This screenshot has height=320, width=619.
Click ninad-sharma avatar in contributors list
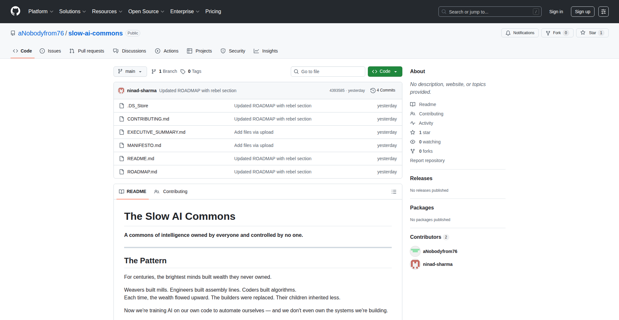point(415,264)
